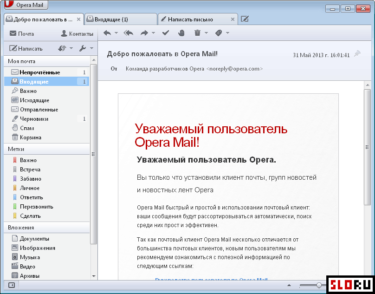Open check/send mail dropdown arrow
Viewport: 375px width, 294px height.
coord(71,49)
